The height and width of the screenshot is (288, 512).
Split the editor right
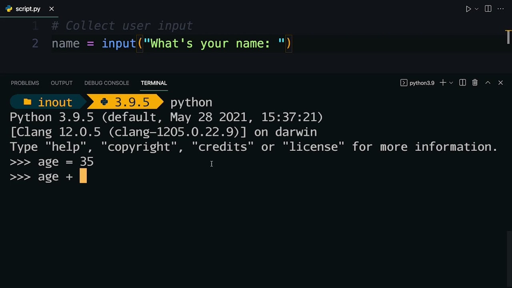tap(488, 9)
